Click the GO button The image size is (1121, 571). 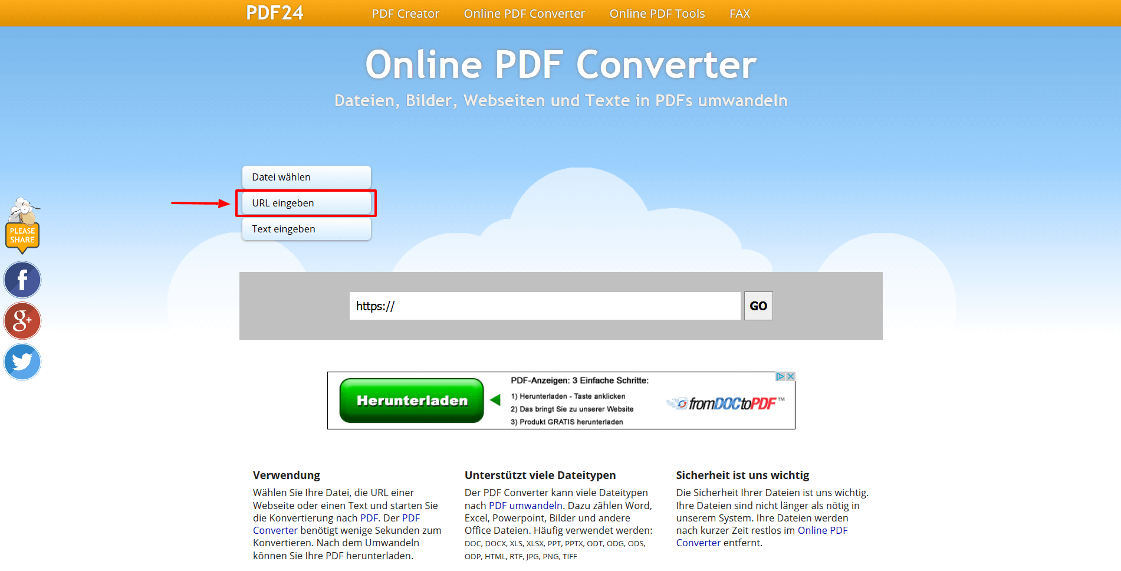point(758,306)
